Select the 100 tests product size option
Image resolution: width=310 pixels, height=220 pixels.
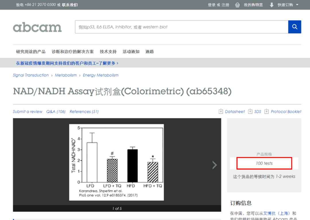coord(264,163)
